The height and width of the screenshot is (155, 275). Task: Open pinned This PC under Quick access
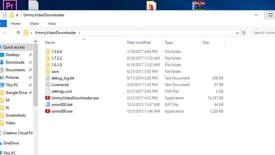coord(12,85)
